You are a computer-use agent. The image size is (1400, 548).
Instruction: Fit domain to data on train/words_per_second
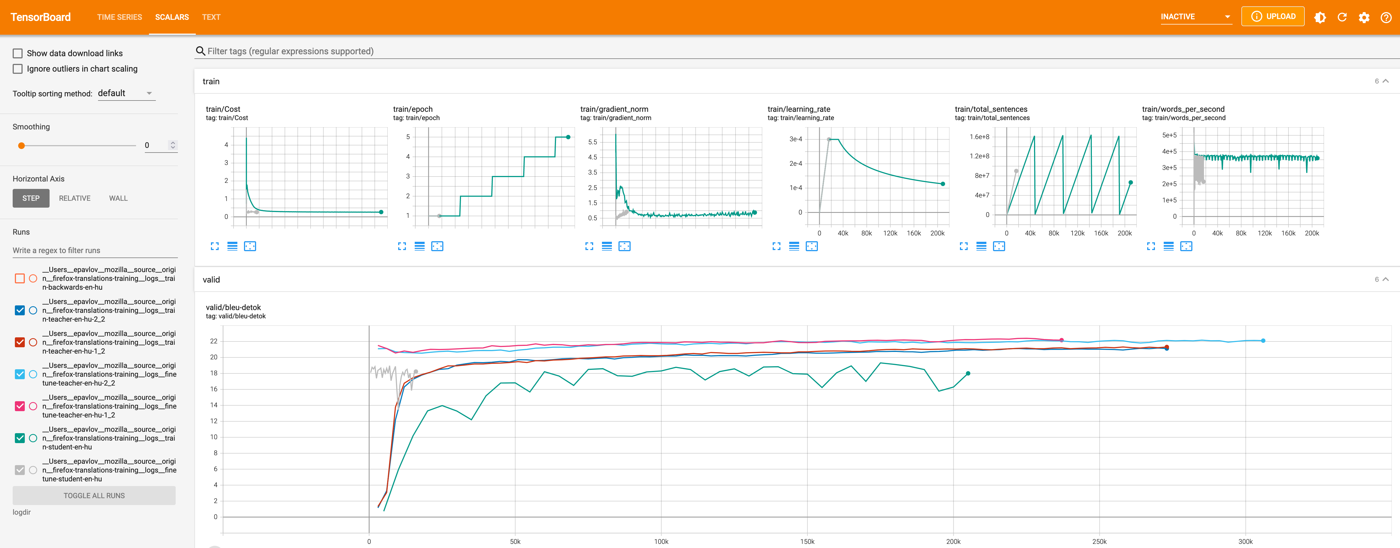[x=1186, y=246]
